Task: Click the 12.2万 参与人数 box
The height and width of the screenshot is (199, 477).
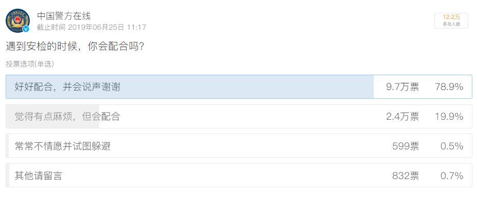Action: [451, 20]
